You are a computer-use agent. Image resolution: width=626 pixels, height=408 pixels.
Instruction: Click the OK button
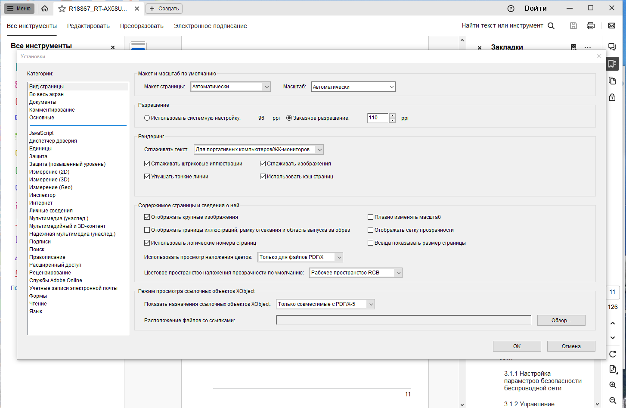(517, 346)
